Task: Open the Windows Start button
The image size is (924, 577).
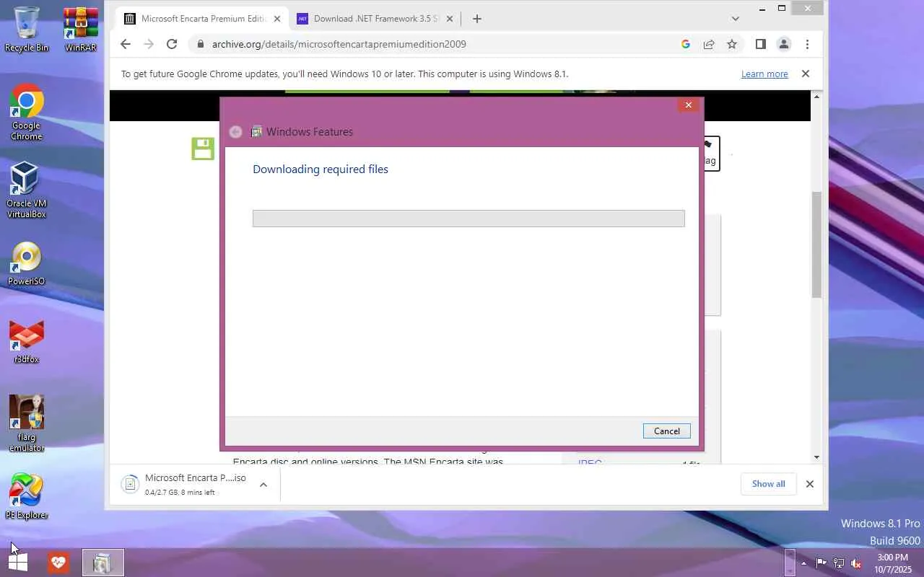Action: pos(18,563)
